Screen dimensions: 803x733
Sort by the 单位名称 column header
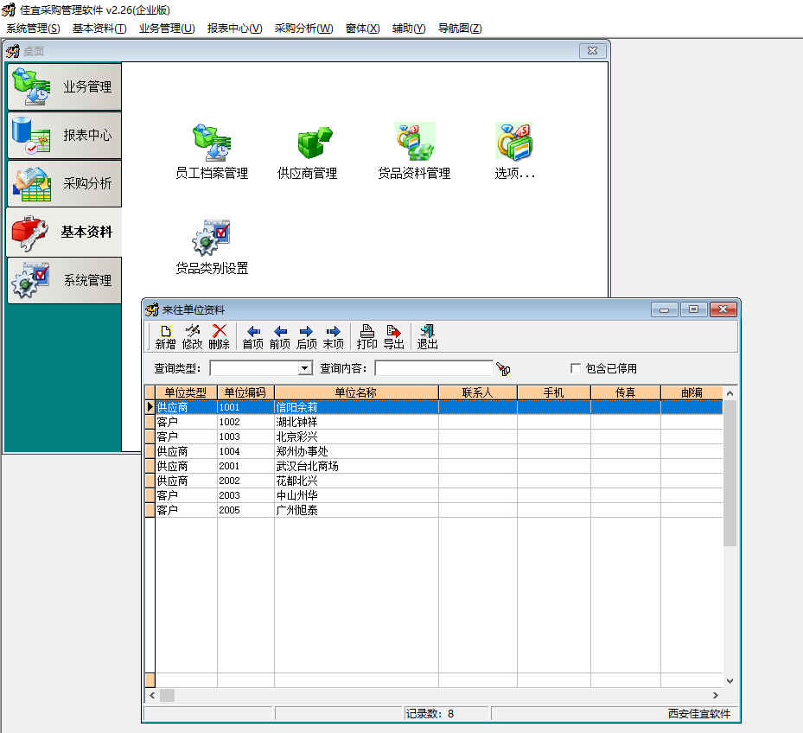click(356, 392)
